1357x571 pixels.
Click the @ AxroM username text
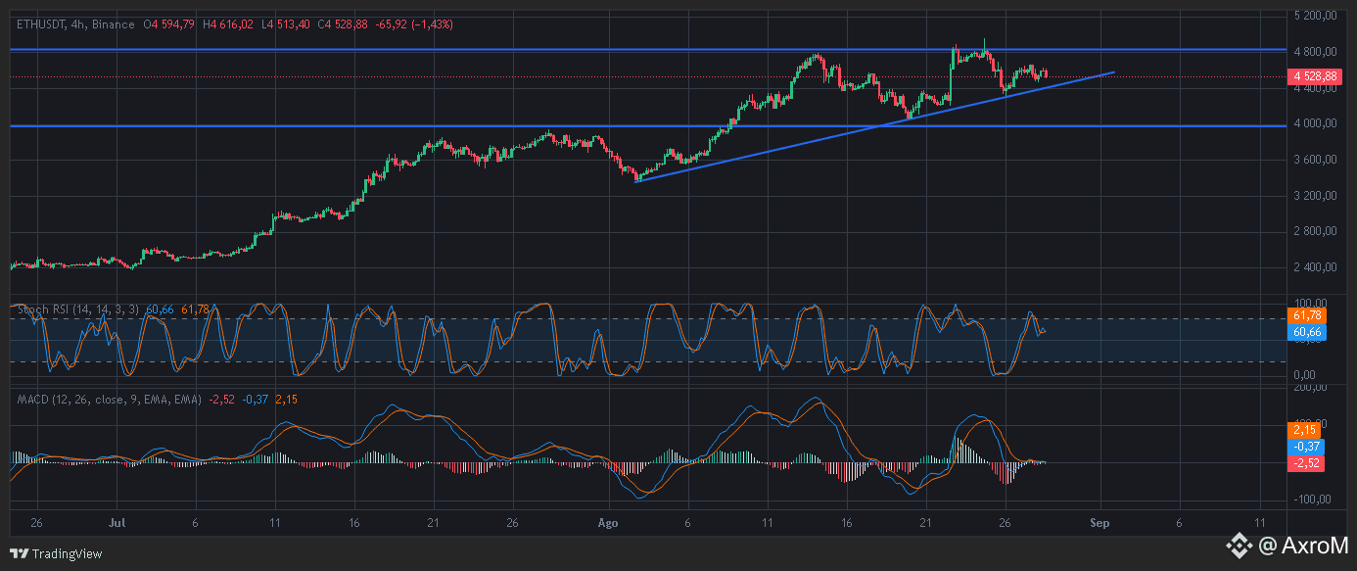tap(1303, 545)
